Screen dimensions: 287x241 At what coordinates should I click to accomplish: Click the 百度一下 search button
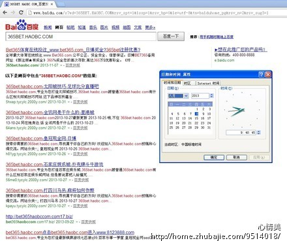tap(171, 36)
